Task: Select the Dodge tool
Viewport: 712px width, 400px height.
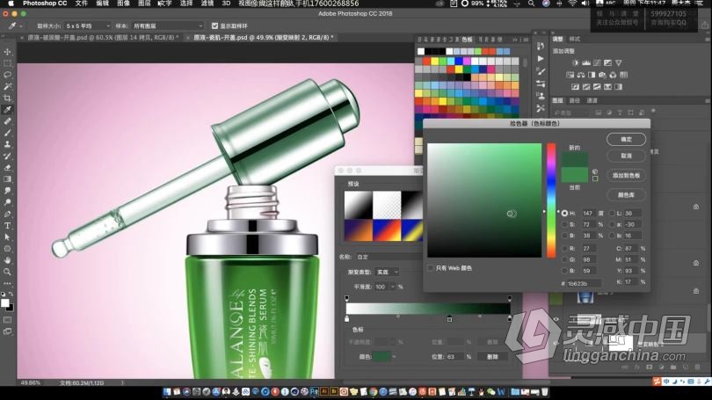Action: click(7, 202)
